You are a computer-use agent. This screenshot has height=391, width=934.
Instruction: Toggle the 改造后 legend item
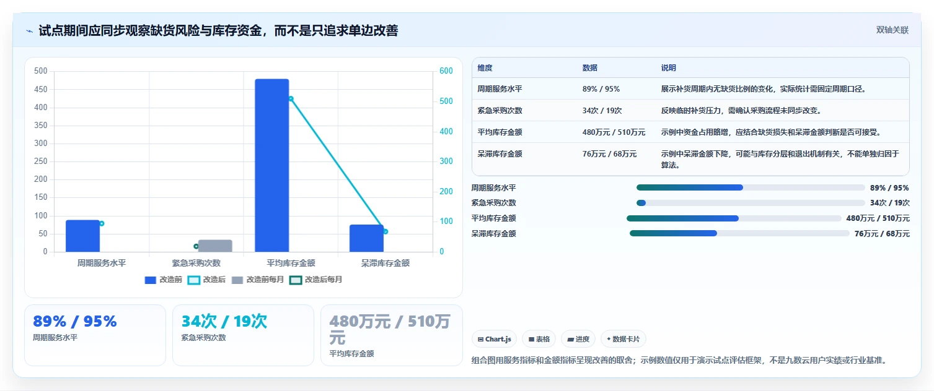click(x=207, y=280)
